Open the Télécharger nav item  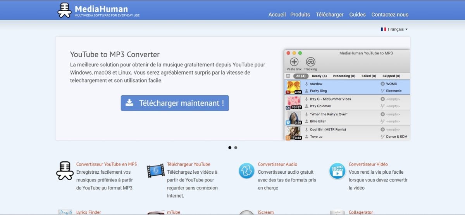(330, 15)
